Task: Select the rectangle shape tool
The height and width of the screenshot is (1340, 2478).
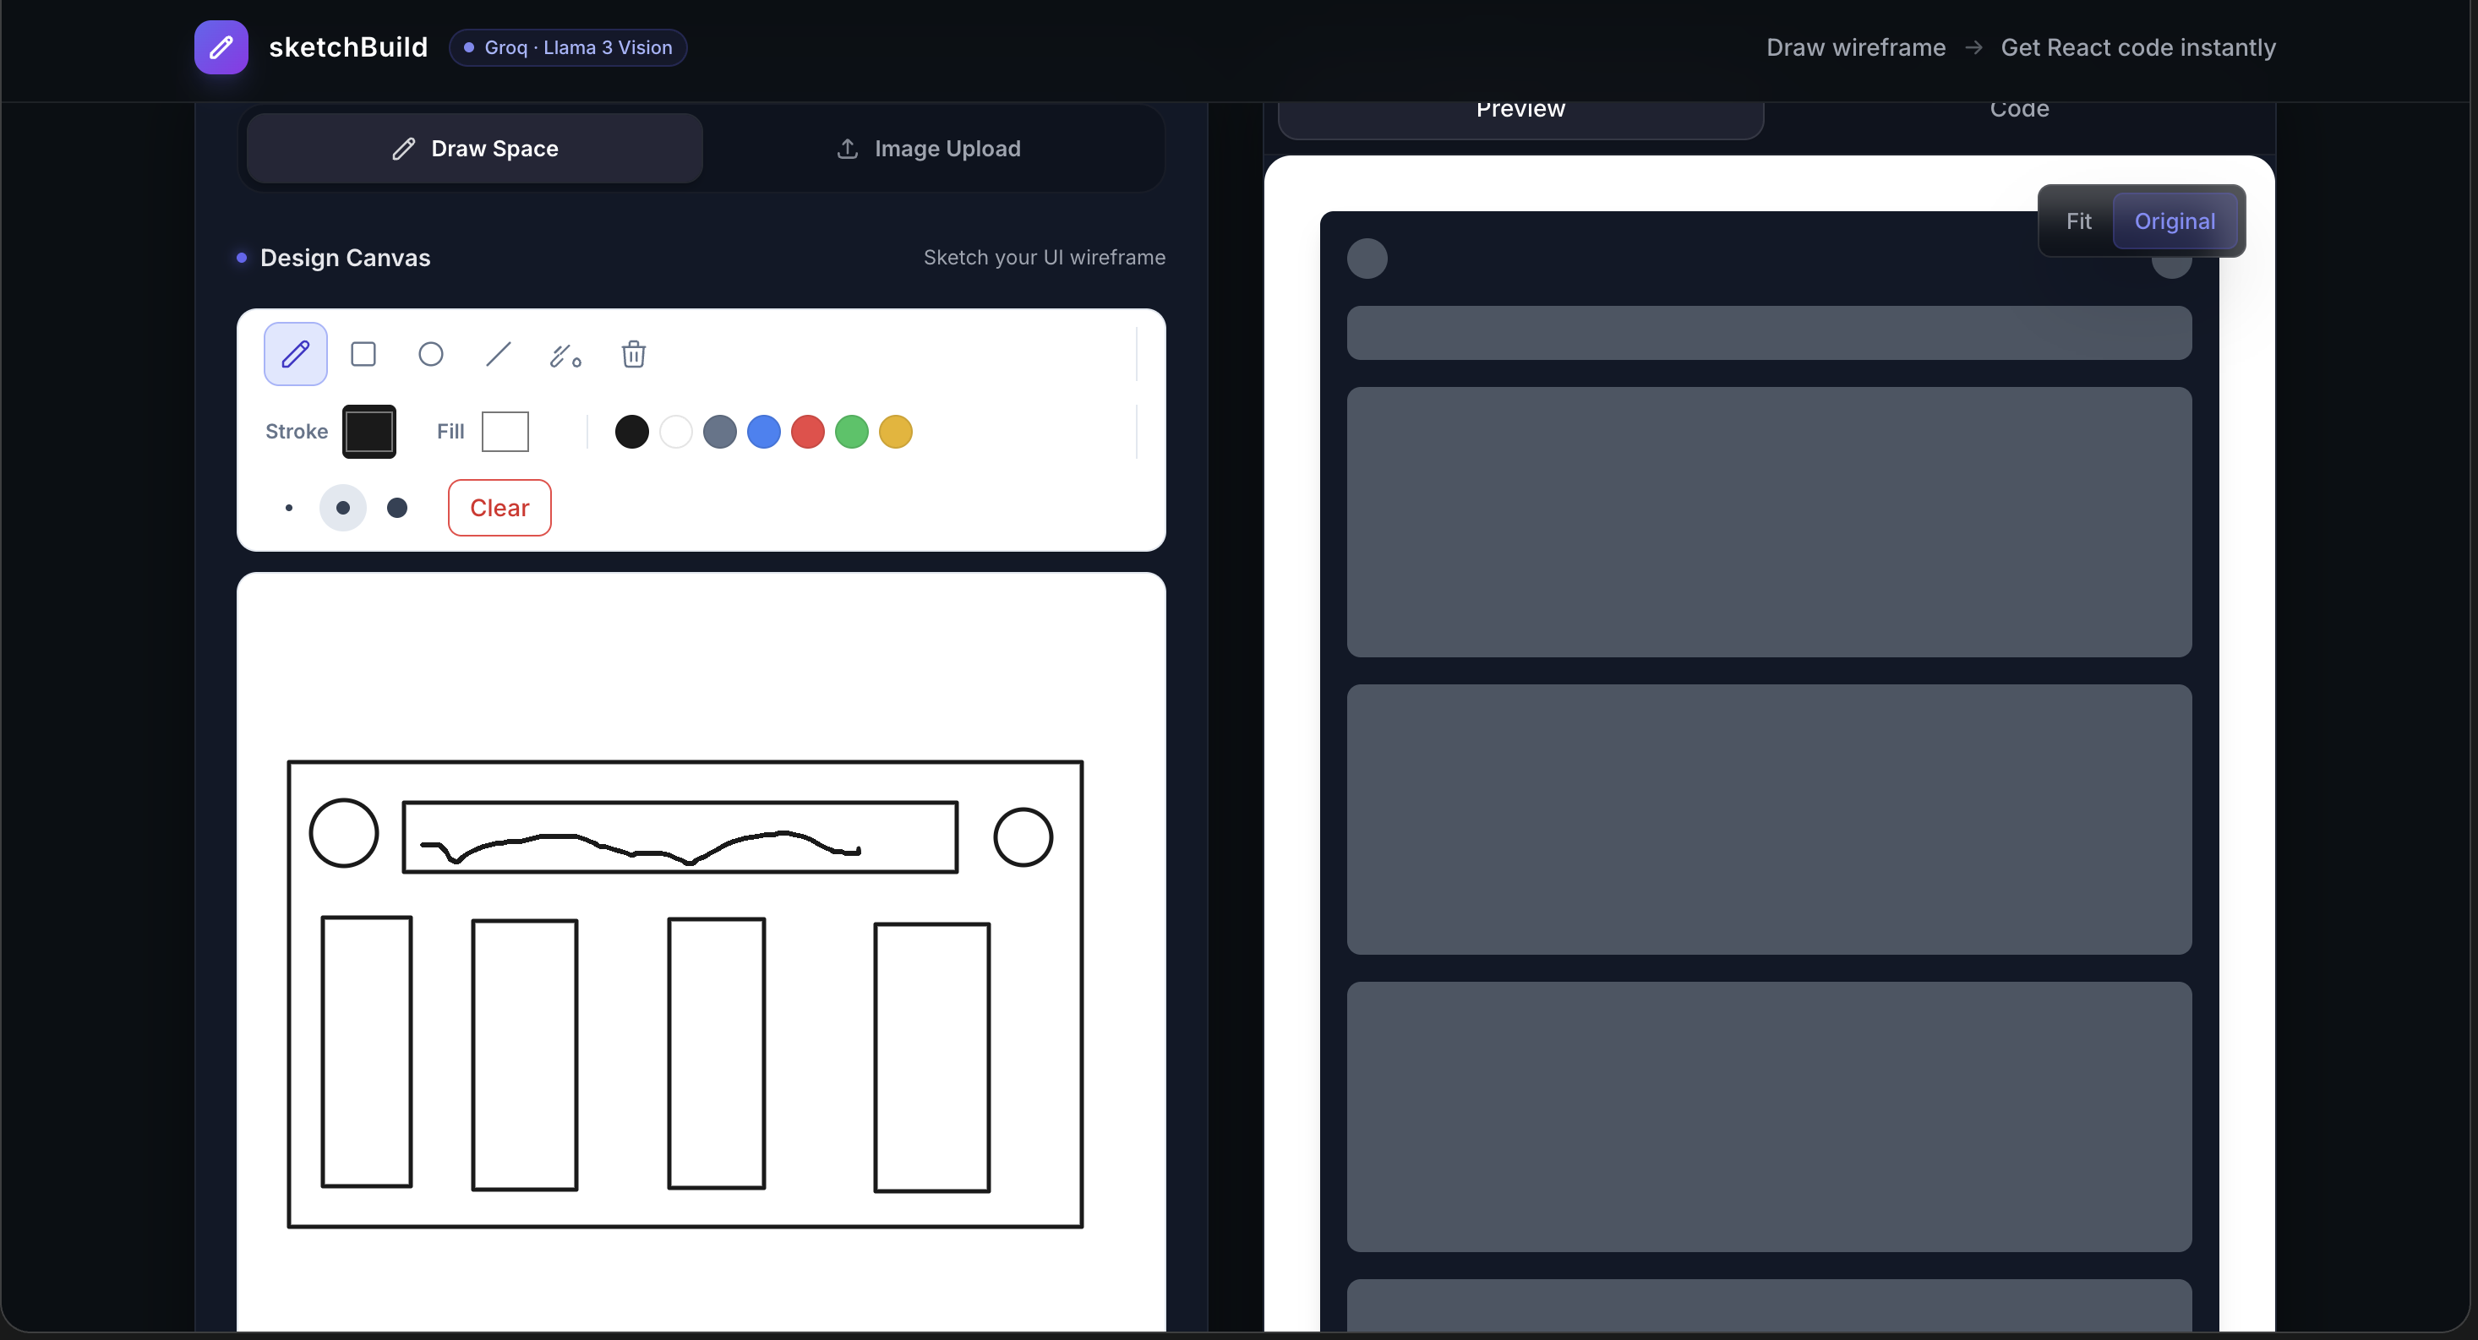Action: [x=363, y=354]
